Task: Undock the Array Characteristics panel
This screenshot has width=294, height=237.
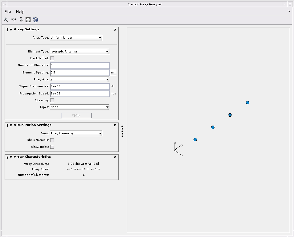Action: (x=115, y=157)
